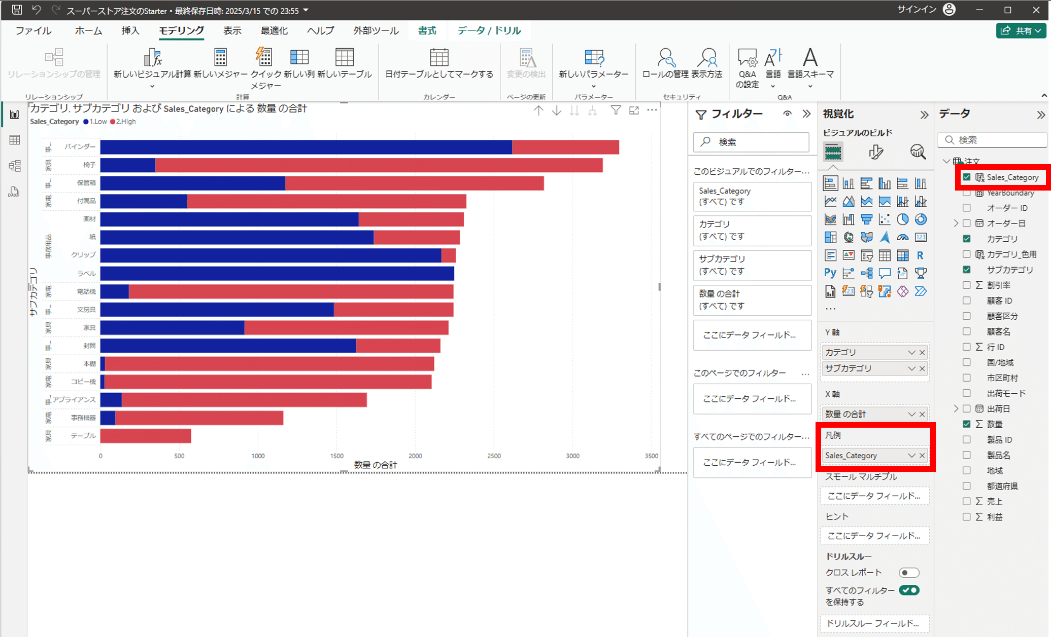
Task: Click サインイン to sign in
Action: 917,10
